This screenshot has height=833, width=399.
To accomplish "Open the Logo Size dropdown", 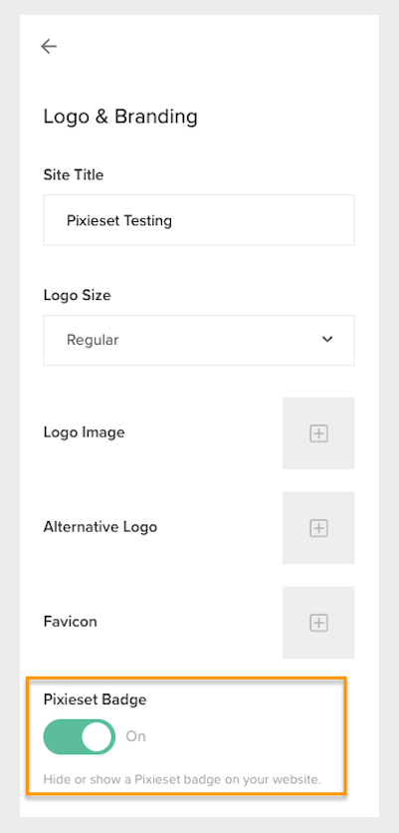I will click(199, 340).
